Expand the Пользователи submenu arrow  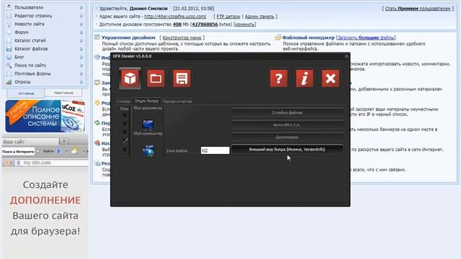click(81, 7)
